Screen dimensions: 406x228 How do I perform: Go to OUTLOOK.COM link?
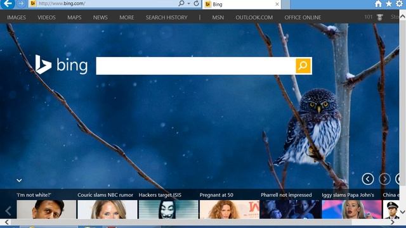click(x=254, y=17)
